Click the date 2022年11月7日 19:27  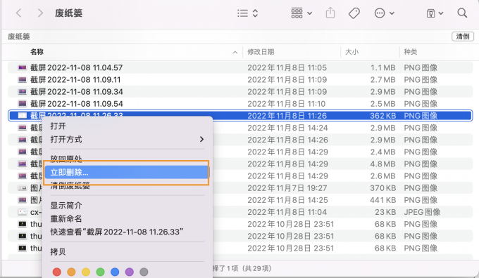coord(287,188)
